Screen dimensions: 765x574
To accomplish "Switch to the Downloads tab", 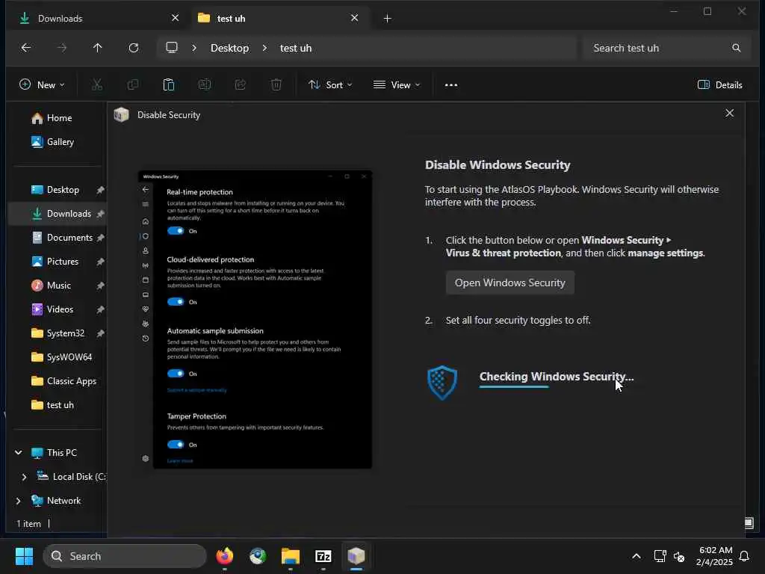I will tap(93, 19).
